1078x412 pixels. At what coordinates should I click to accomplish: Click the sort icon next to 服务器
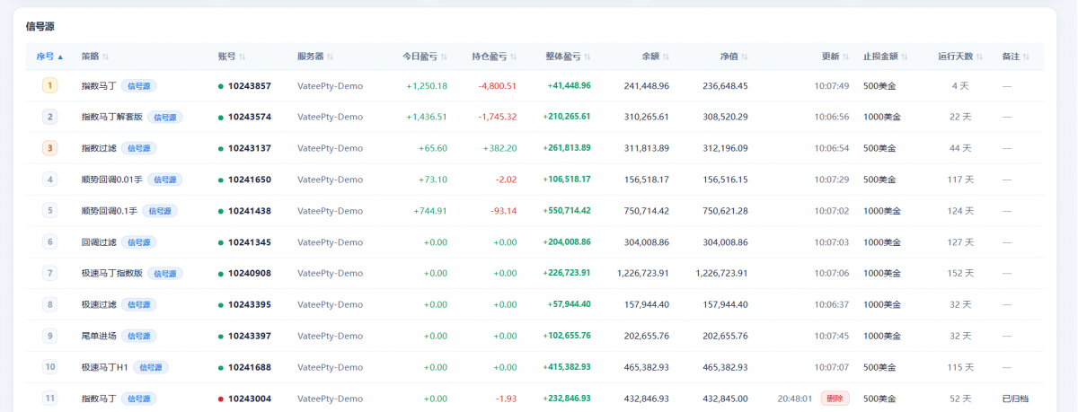[331, 57]
